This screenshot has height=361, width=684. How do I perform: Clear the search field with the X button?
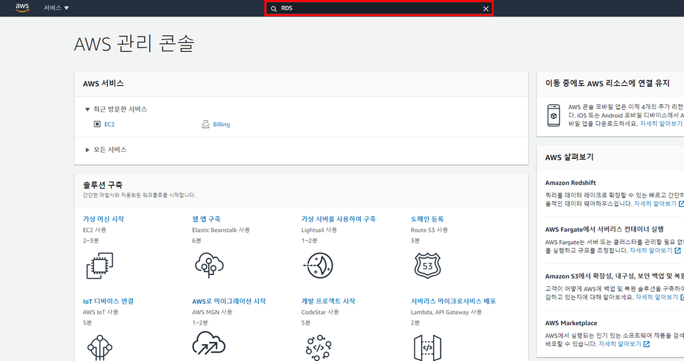click(486, 9)
